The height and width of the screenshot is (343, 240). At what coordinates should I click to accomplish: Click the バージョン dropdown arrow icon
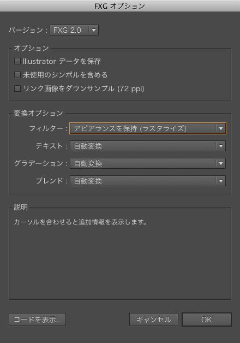94,30
